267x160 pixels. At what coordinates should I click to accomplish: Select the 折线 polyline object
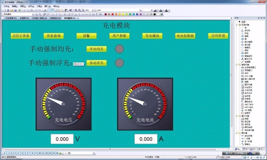[245, 33]
